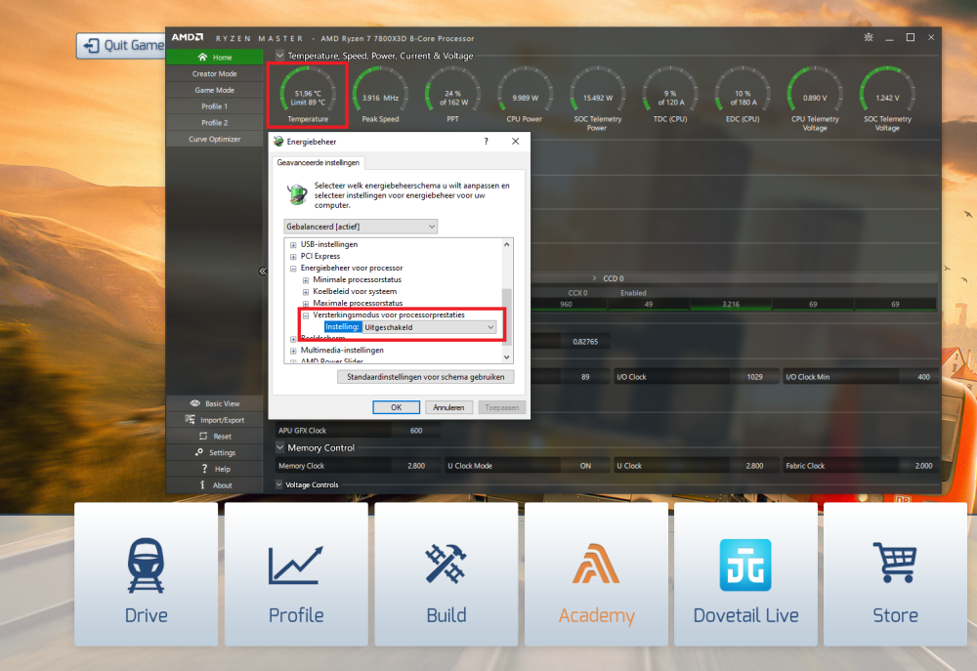Collapse the Memory Control section

click(x=280, y=447)
